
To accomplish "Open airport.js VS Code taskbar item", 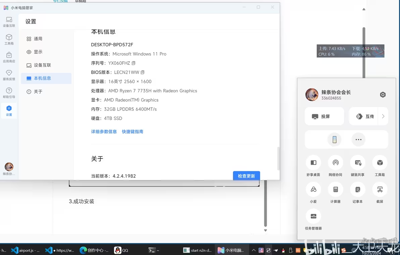I will click(x=25, y=250).
